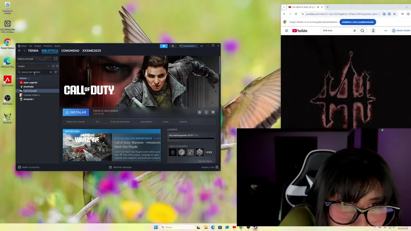Go back in Steam navigation
411x231 pixels.
tap(19, 51)
